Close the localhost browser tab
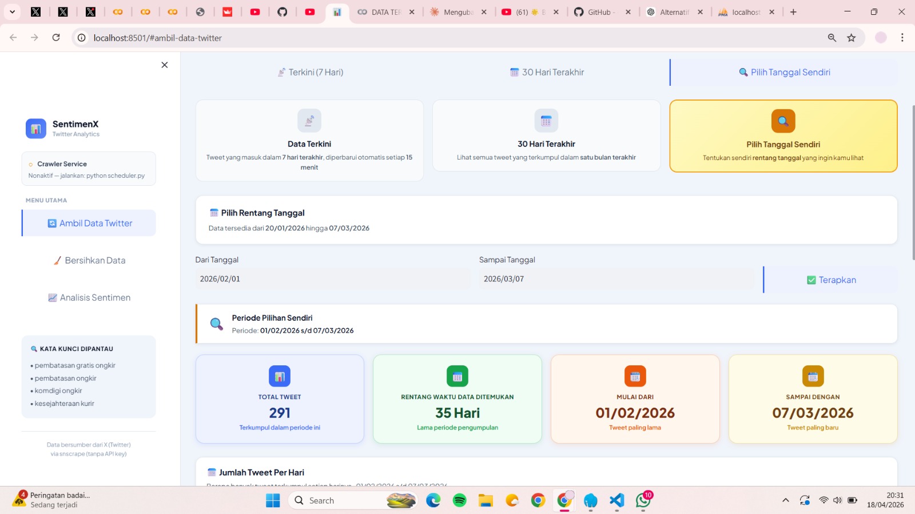915x514 pixels. tap(772, 12)
